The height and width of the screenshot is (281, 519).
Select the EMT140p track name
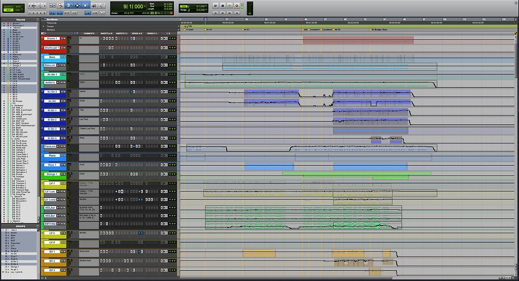click(x=50, y=224)
